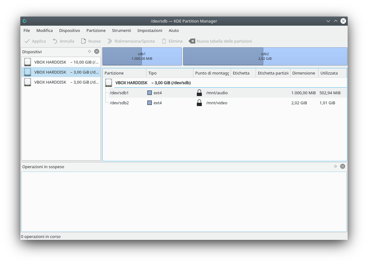Float the Operazioni in sospeso panel
This screenshot has width=368, height=264.
[x=335, y=166]
